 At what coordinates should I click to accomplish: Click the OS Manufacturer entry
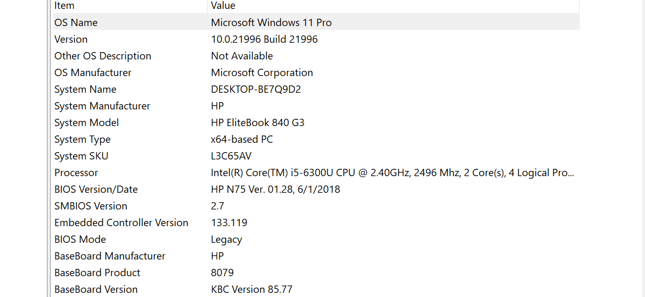93,72
